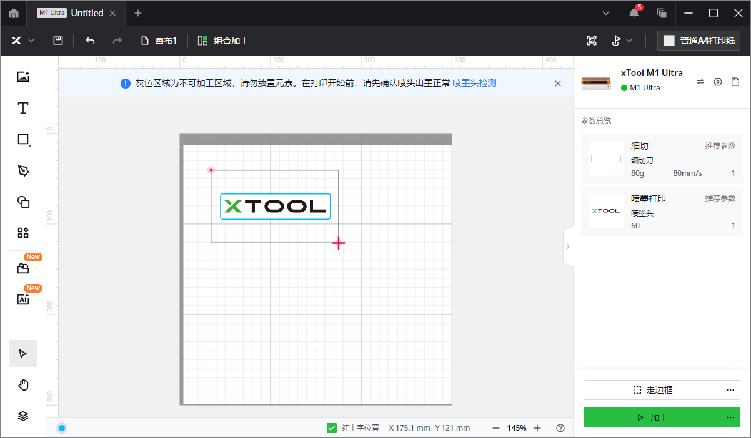Save the project with the disk icon
The height and width of the screenshot is (438, 751).
58,41
